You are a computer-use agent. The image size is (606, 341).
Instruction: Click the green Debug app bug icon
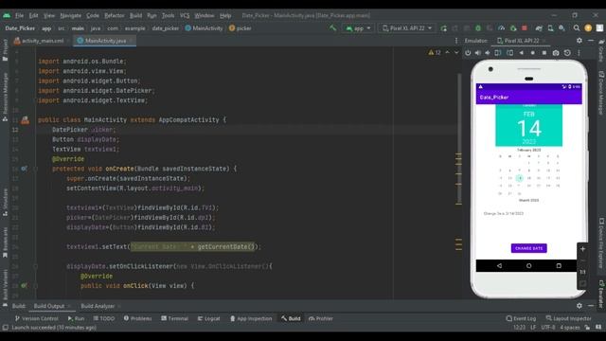pyautogui.click(x=478, y=28)
